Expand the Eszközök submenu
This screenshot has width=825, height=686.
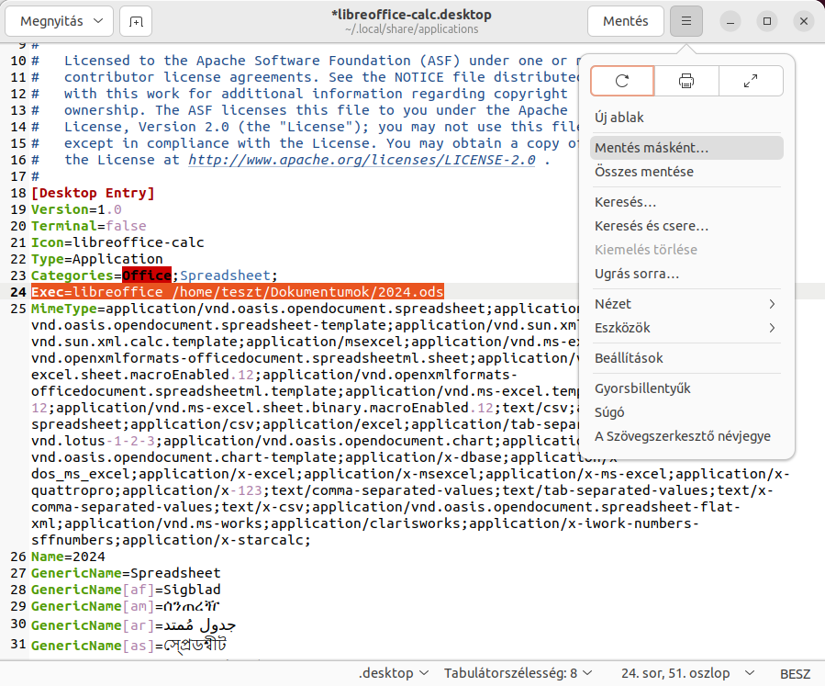(x=686, y=328)
